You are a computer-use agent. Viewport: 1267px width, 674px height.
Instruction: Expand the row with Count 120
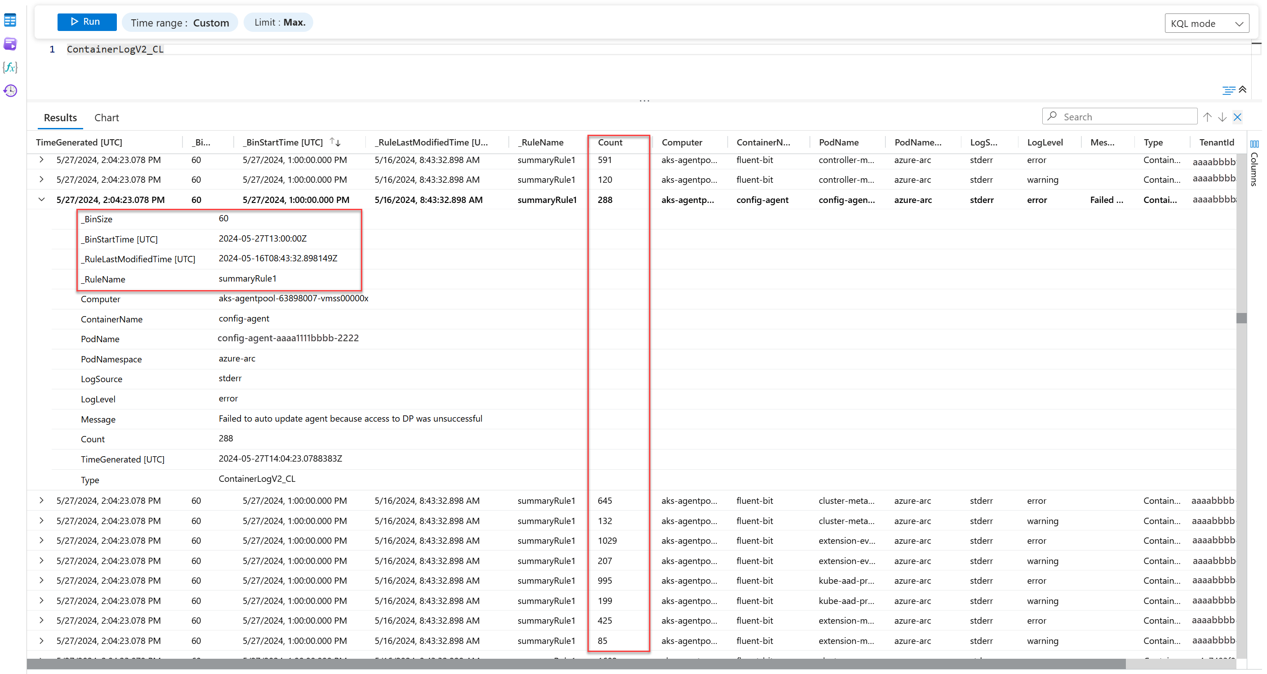pos(41,180)
